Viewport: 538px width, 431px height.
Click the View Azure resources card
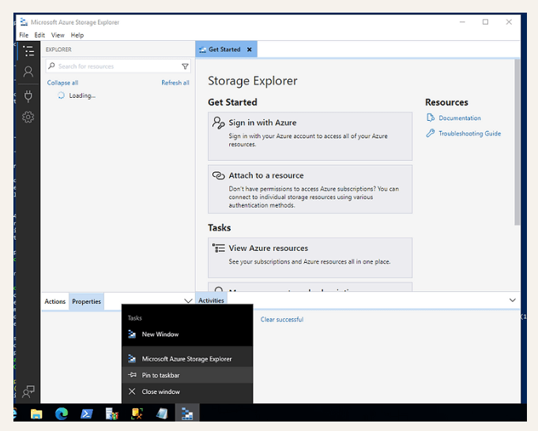click(x=310, y=257)
